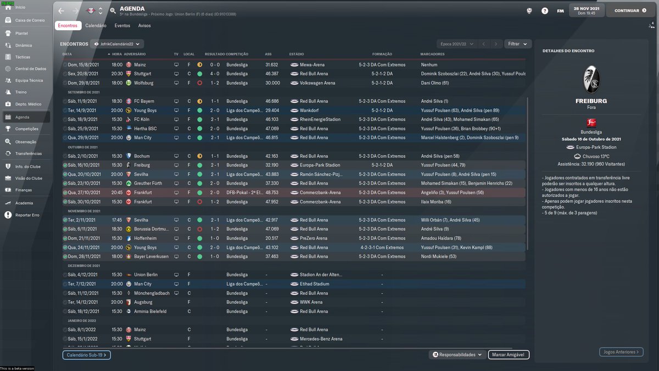
Task: Click the Marcar Amigável button
Action: pos(509,355)
